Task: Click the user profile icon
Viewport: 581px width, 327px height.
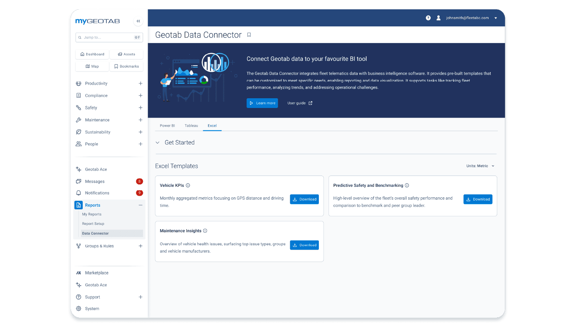Action: 438,18
